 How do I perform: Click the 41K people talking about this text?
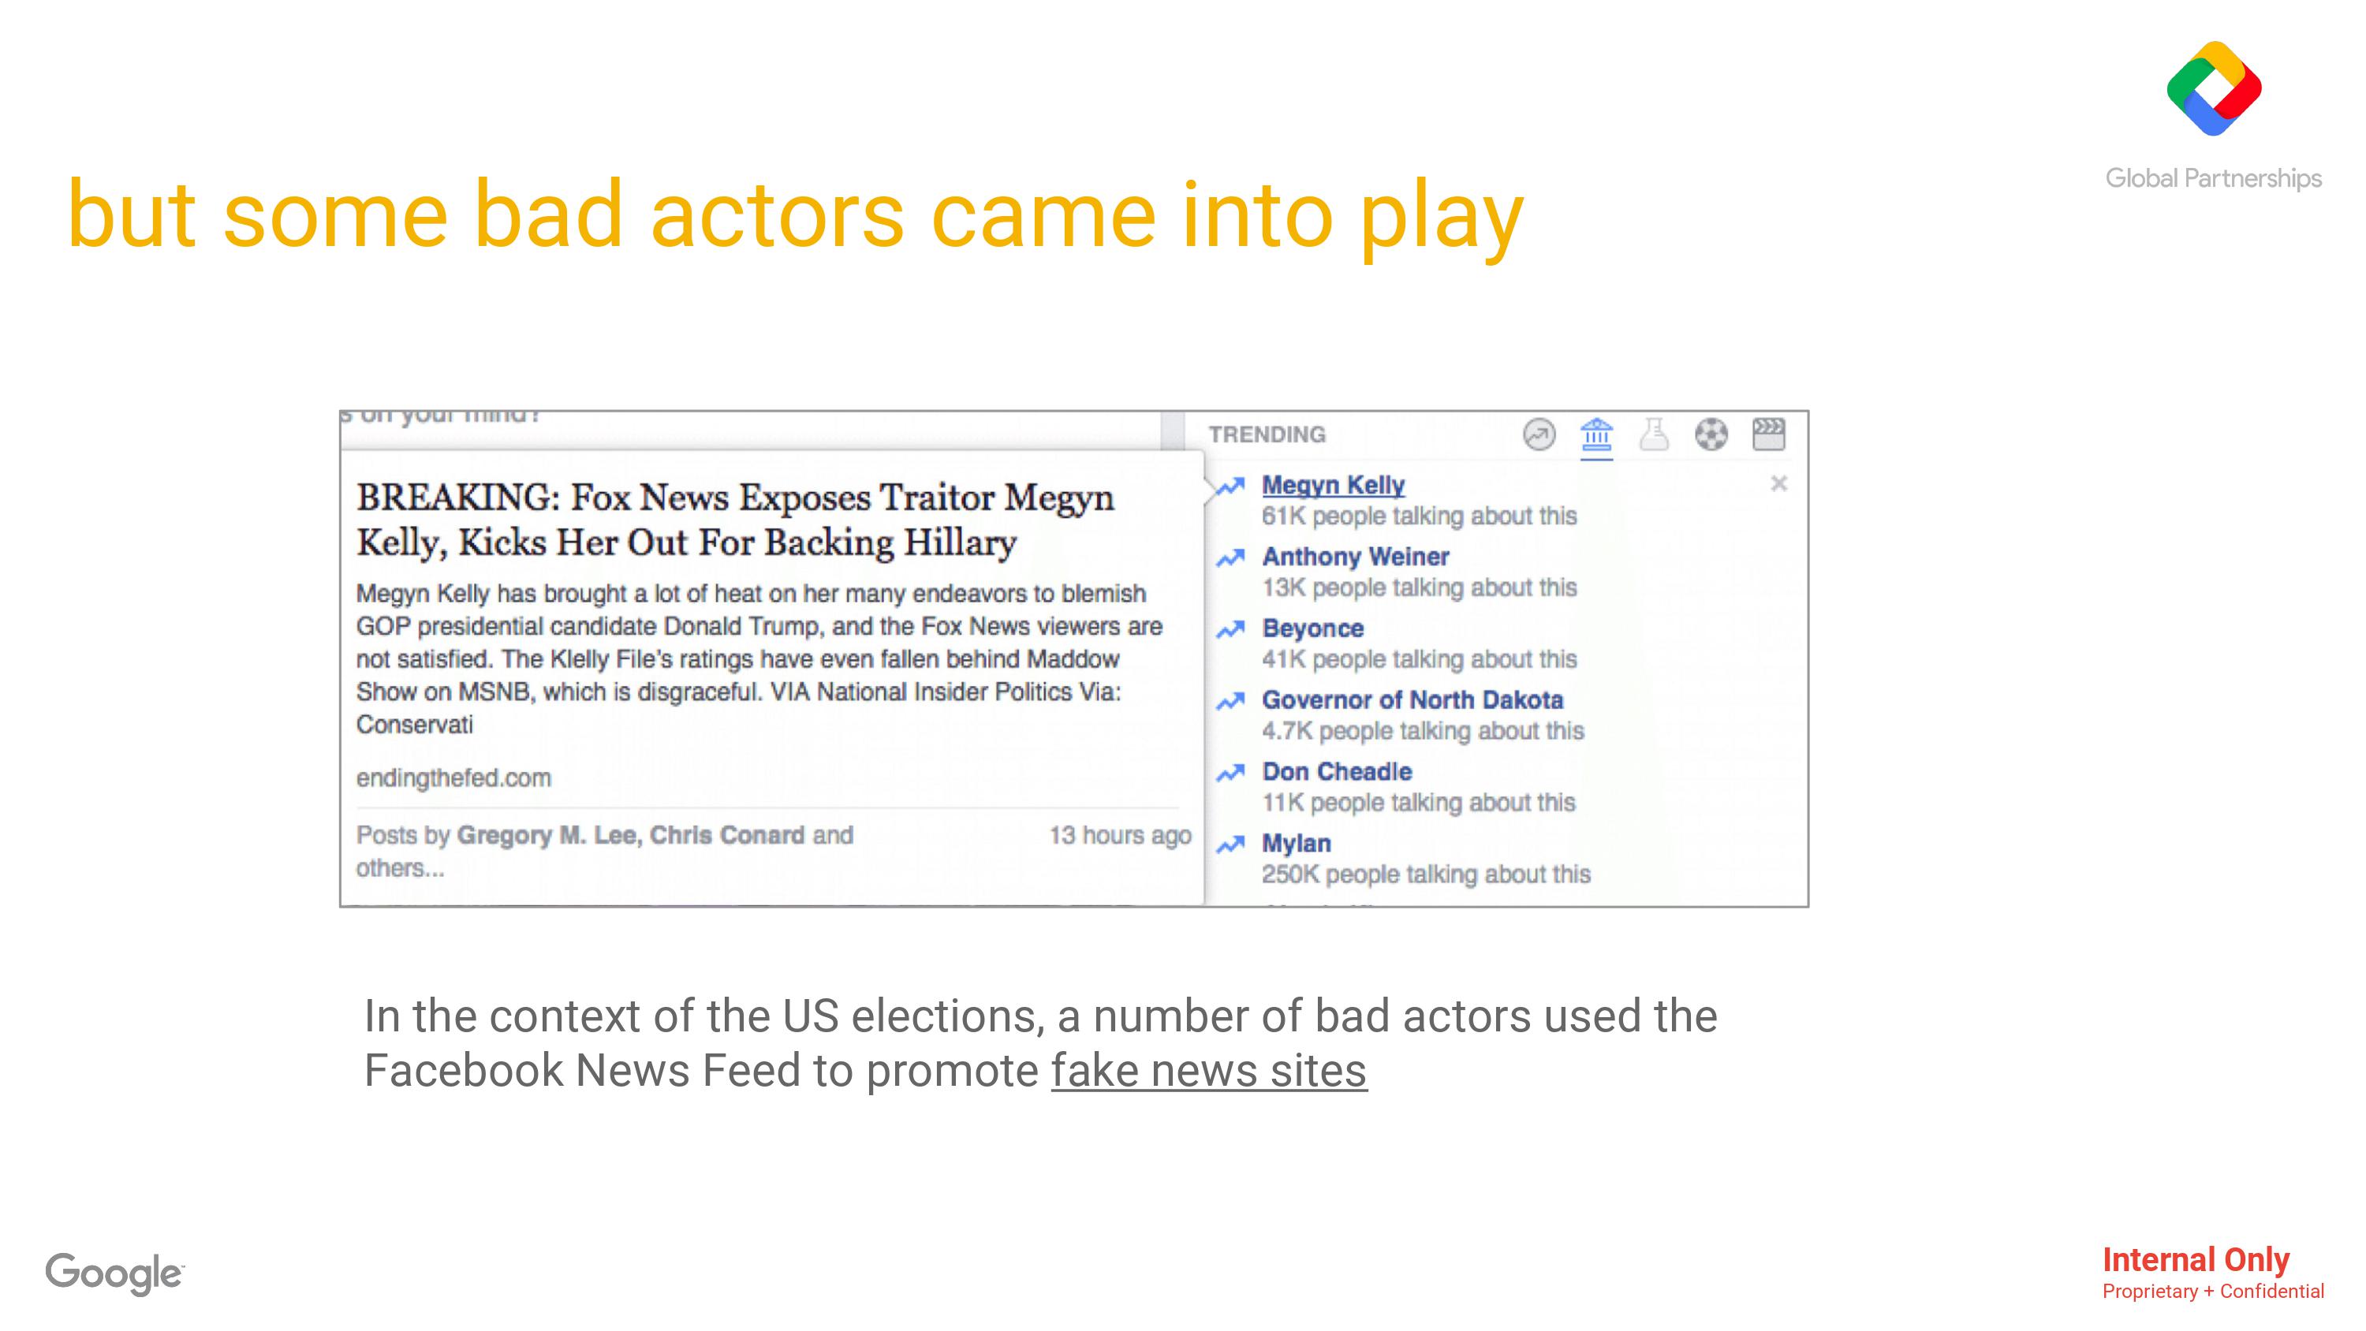coord(1419,659)
